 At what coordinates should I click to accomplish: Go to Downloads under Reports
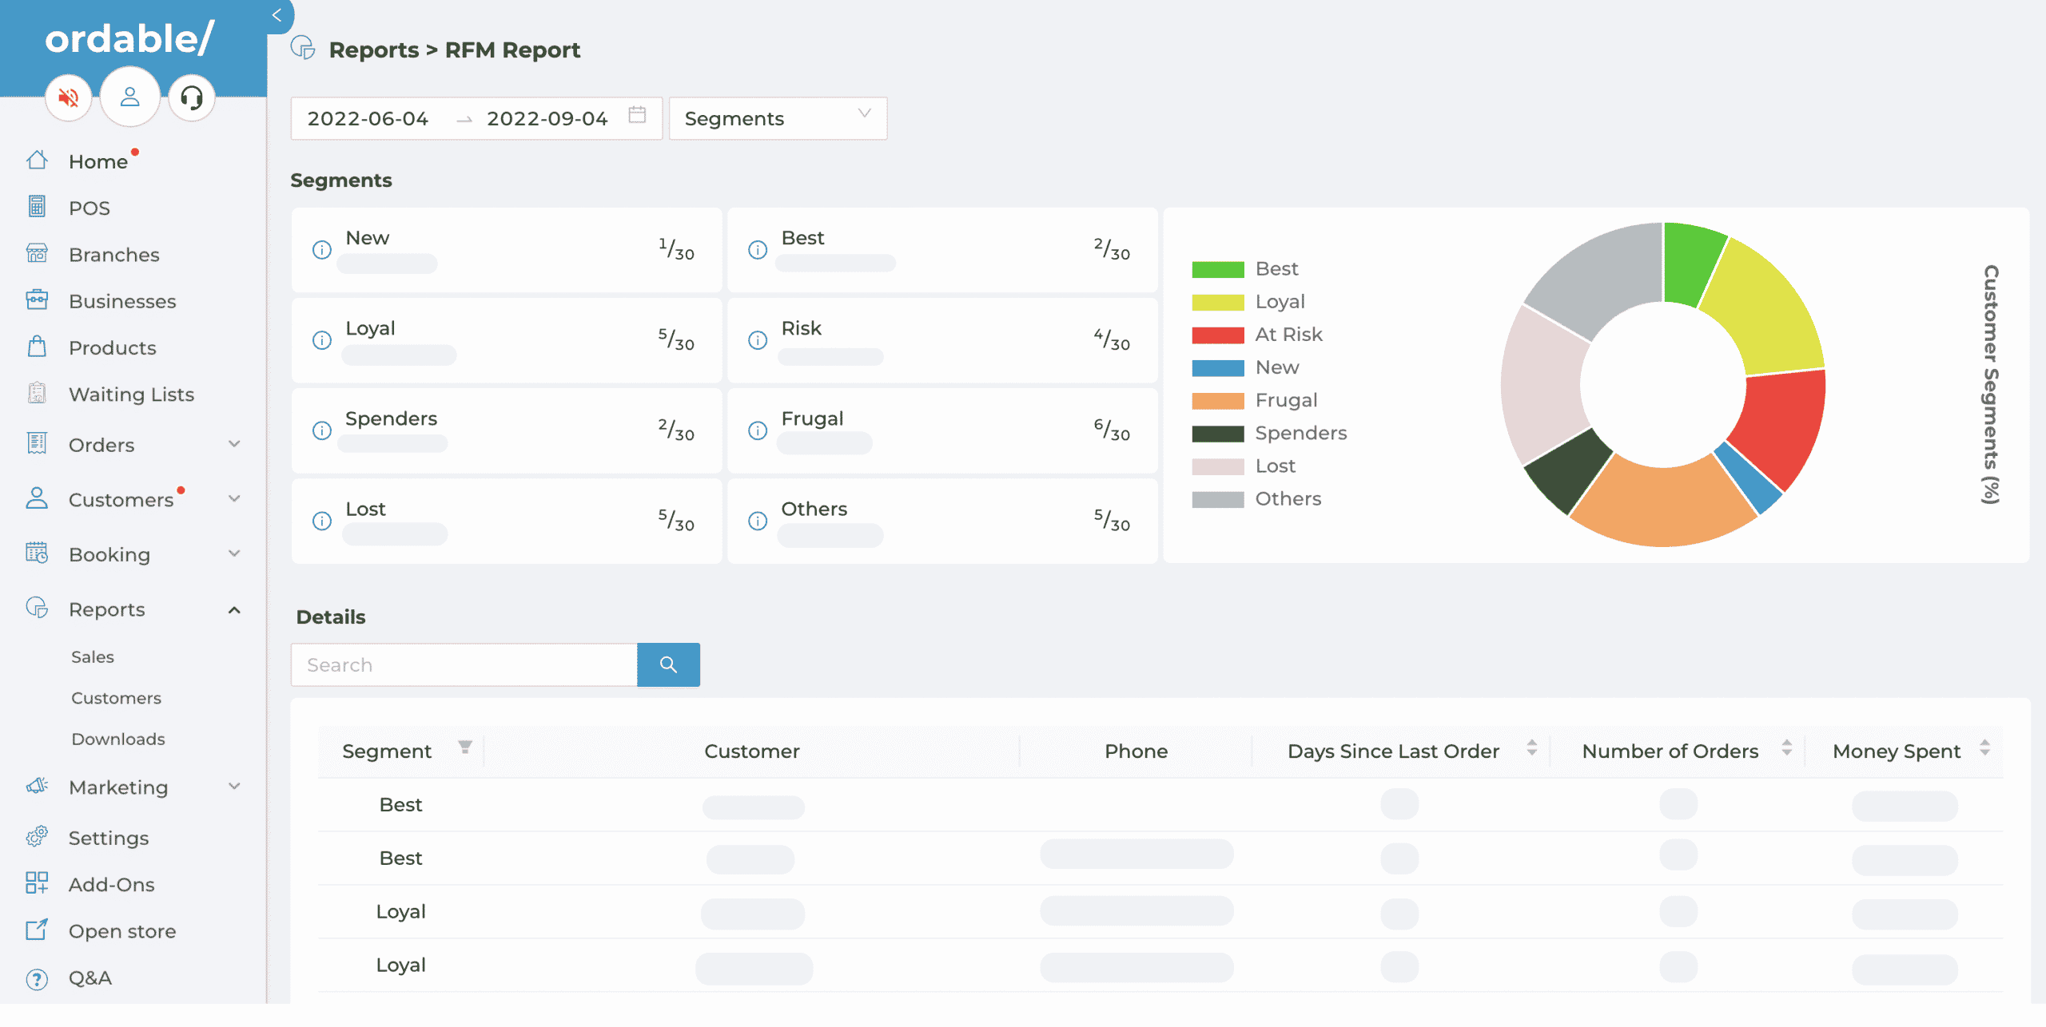(x=118, y=739)
